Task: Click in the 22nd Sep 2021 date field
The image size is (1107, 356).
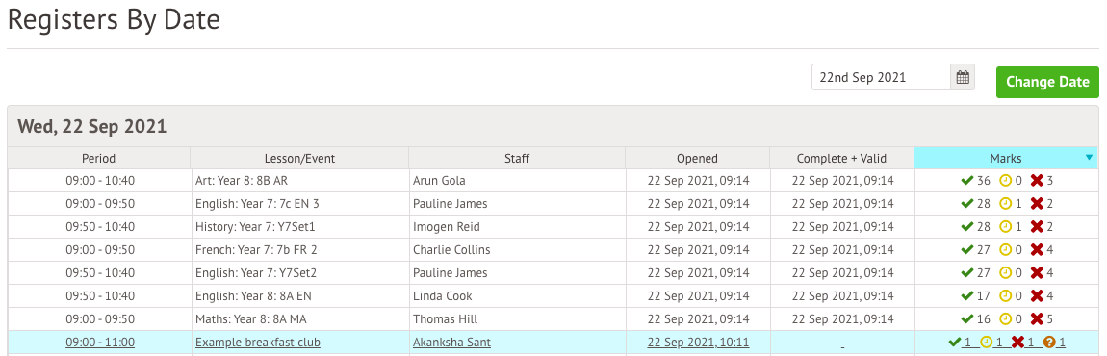Action: (x=881, y=78)
